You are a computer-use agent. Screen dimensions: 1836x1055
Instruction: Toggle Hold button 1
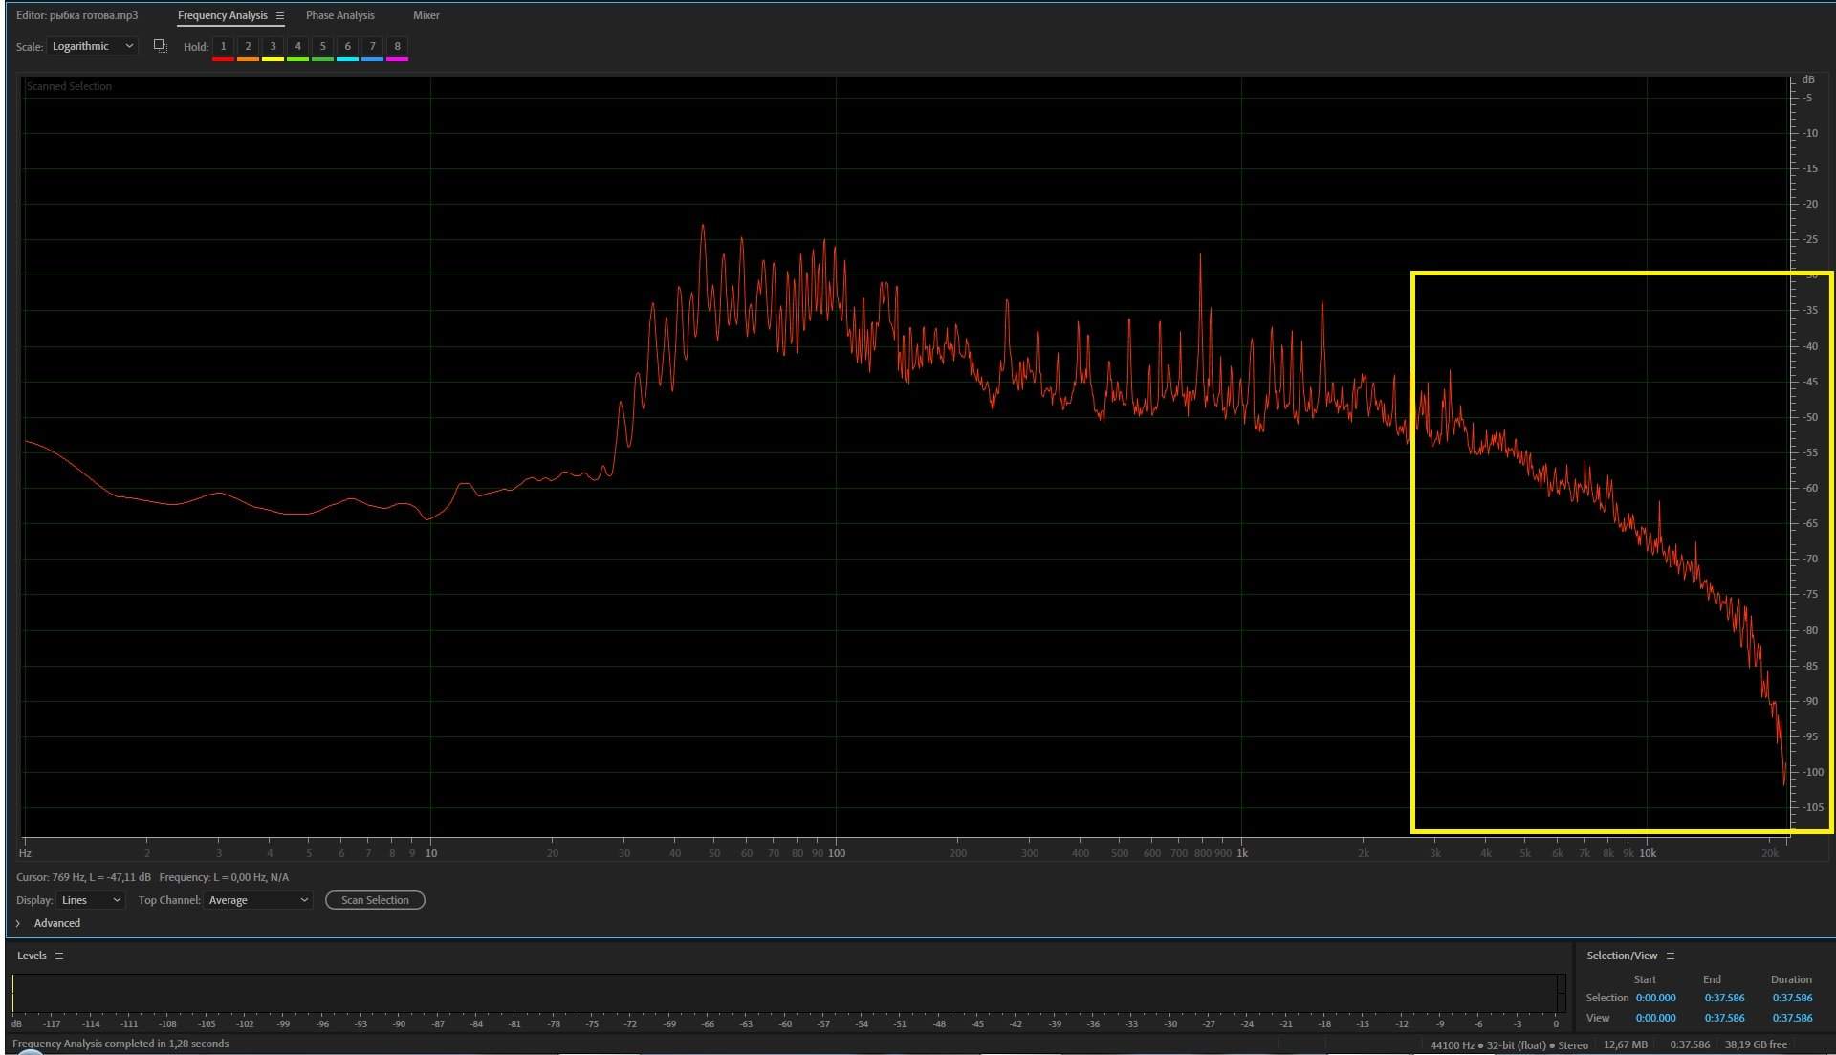click(223, 46)
